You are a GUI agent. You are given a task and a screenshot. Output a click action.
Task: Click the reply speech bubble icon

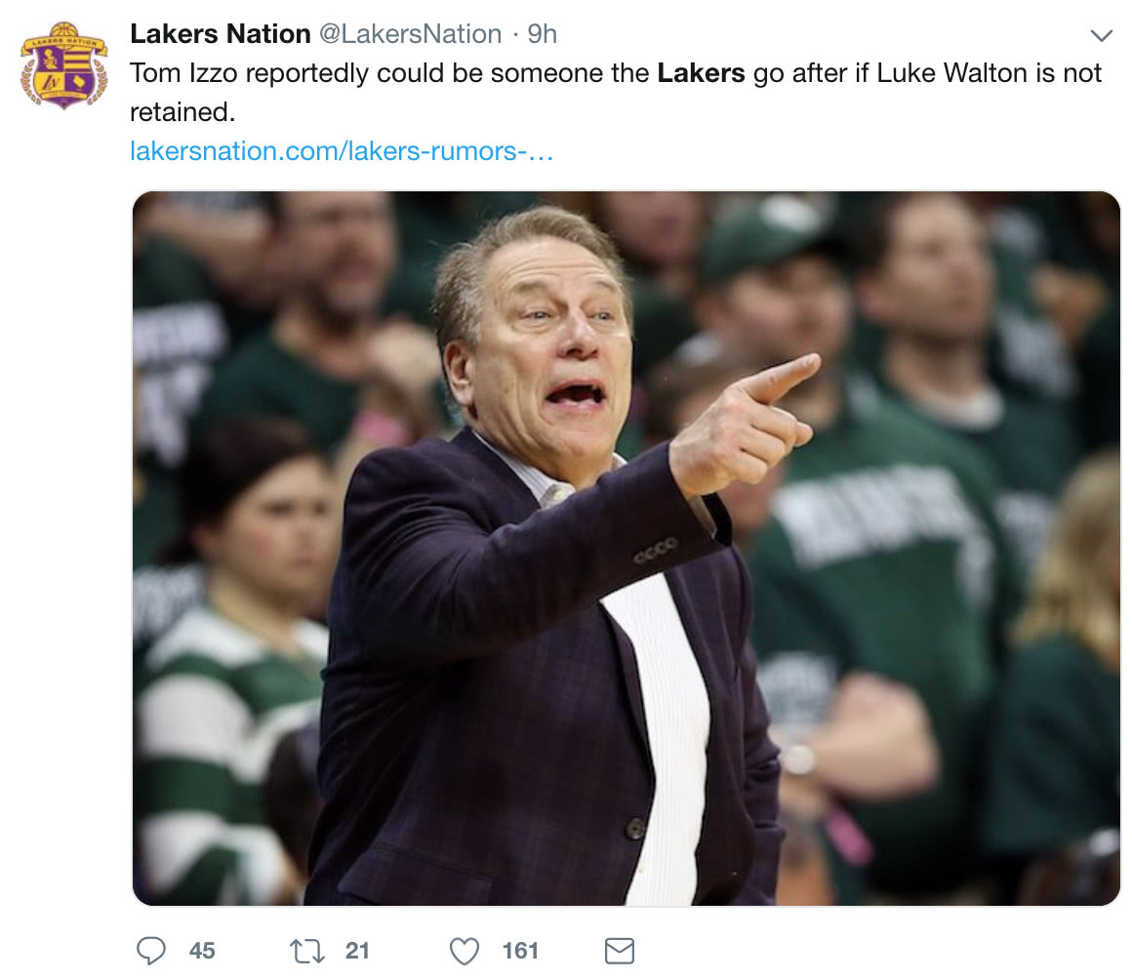click(151, 950)
